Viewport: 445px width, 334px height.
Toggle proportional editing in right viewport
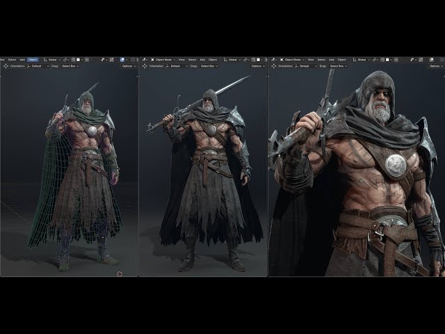coord(396,60)
